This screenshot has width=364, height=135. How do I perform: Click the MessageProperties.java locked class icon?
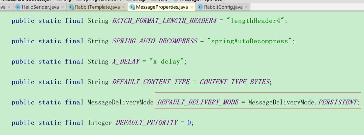point(132,7)
